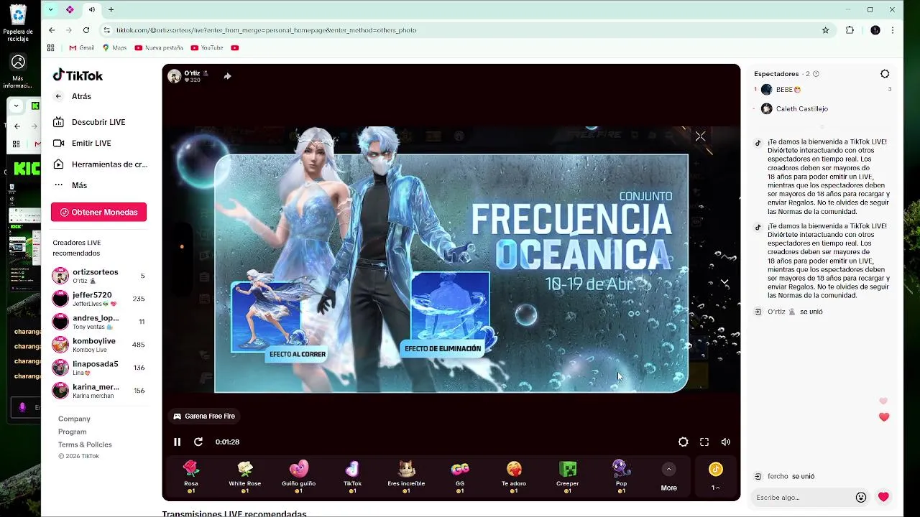Send a like heart
Viewport: 920px width, 517px height.
click(883, 497)
